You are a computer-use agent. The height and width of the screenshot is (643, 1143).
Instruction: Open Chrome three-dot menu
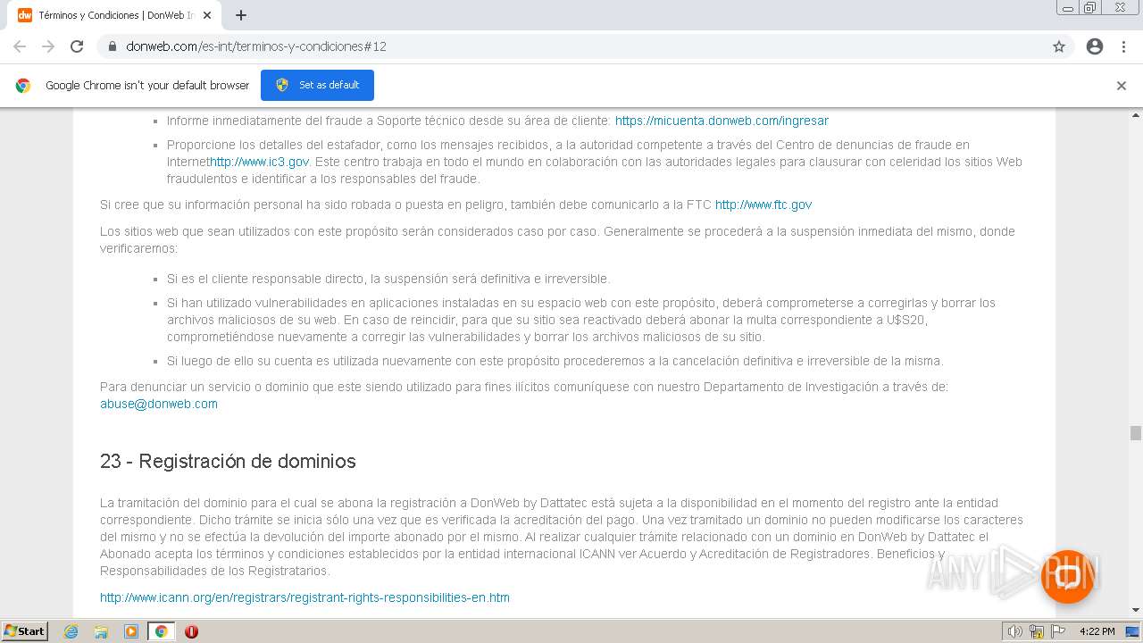point(1123,46)
